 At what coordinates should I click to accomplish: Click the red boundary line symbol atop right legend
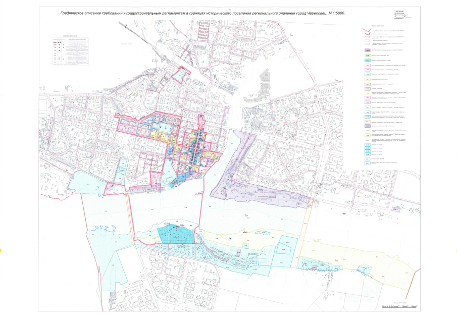click(x=367, y=31)
